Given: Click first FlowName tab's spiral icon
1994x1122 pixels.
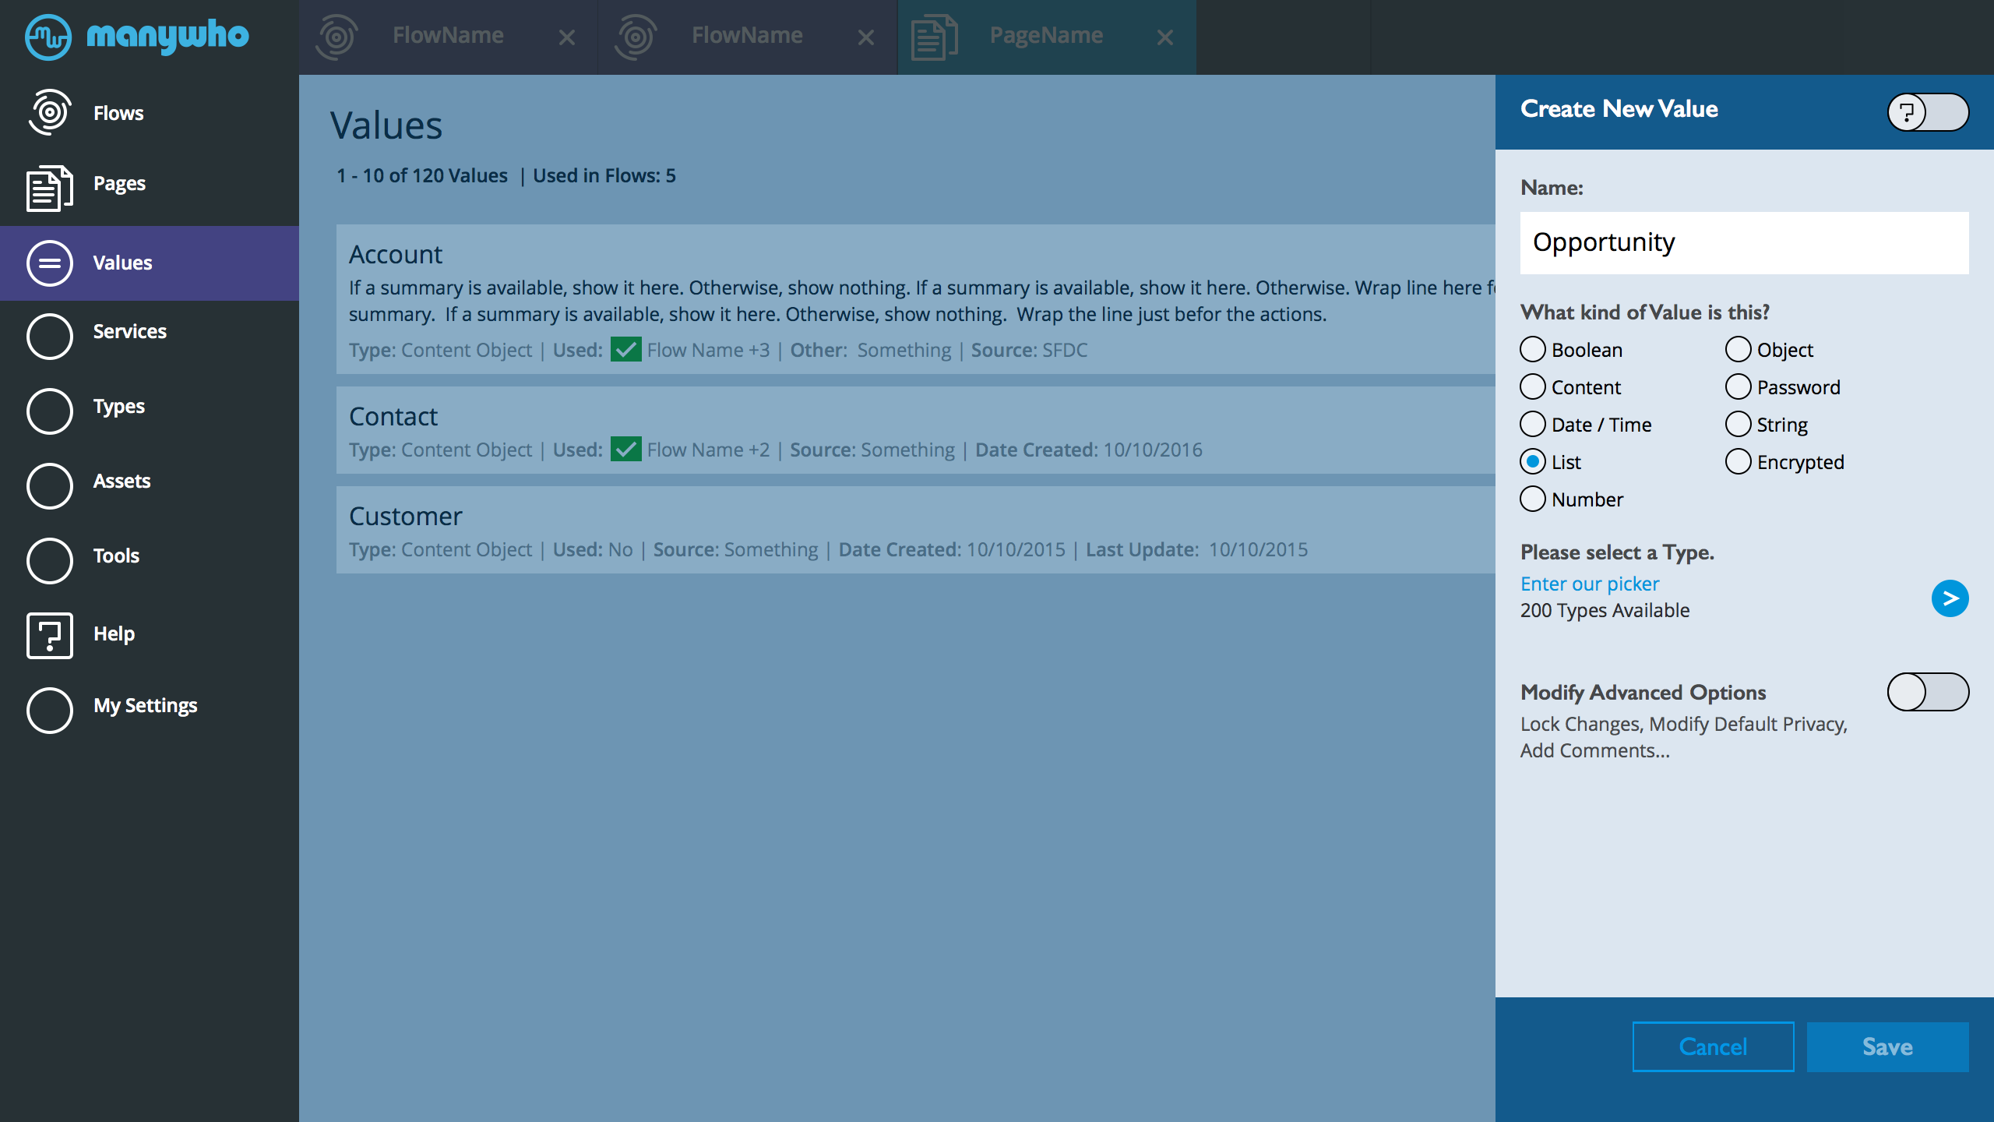Looking at the screenshot, I should tap(336, 37).
